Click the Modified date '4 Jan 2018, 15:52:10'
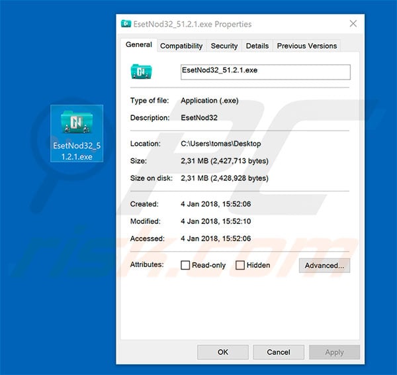The width and height of the screenshot is (397, 375). pos(216,221)
